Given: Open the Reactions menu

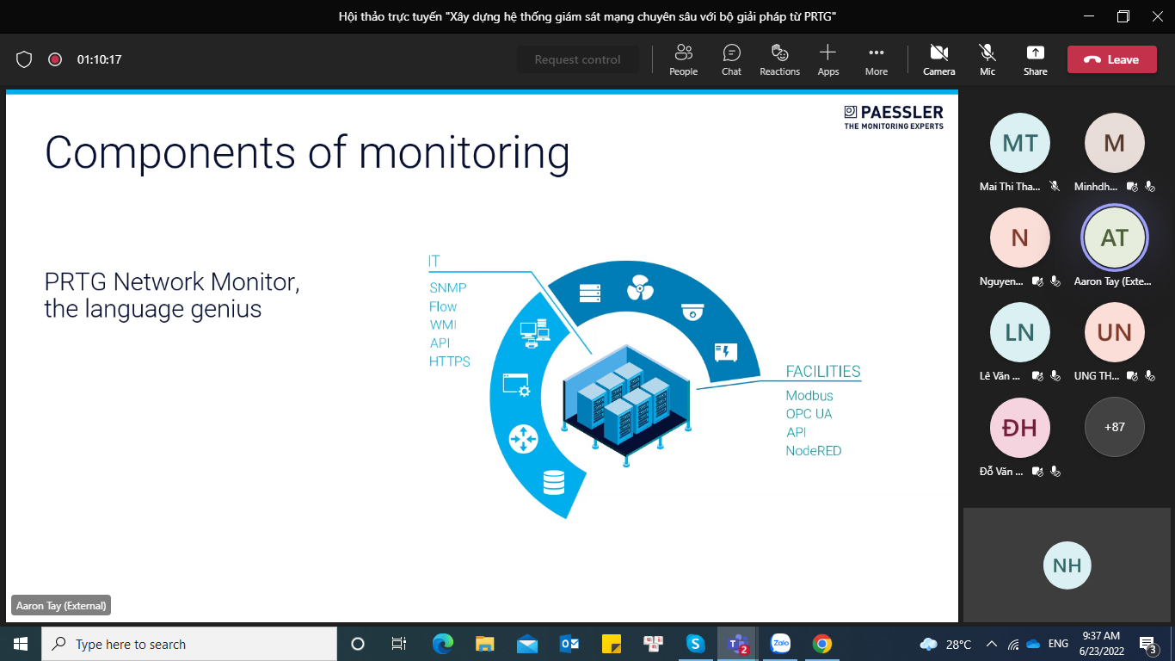Looking at the screenshot, I should (779, 59).
